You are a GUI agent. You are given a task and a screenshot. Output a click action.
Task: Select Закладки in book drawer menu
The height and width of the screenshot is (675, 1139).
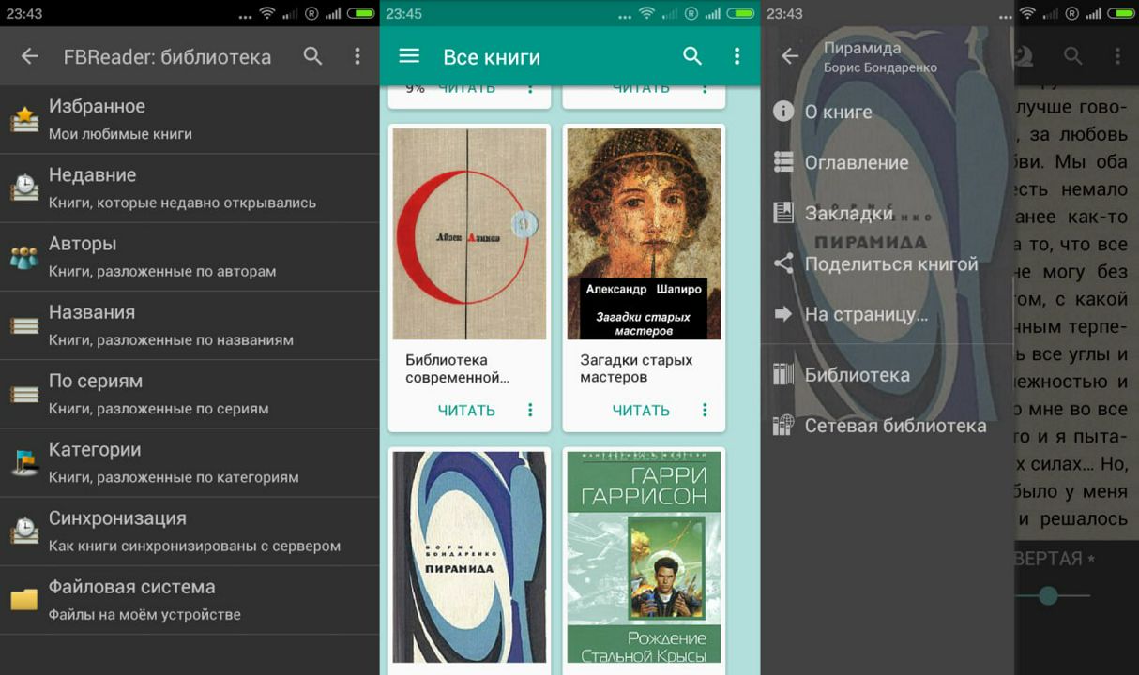tap(848, 213)
